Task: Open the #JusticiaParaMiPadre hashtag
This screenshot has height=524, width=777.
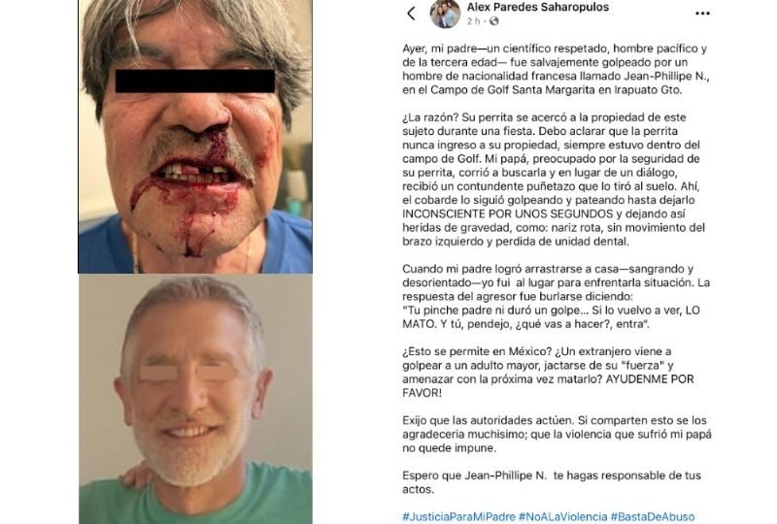Action: (458, 516)
